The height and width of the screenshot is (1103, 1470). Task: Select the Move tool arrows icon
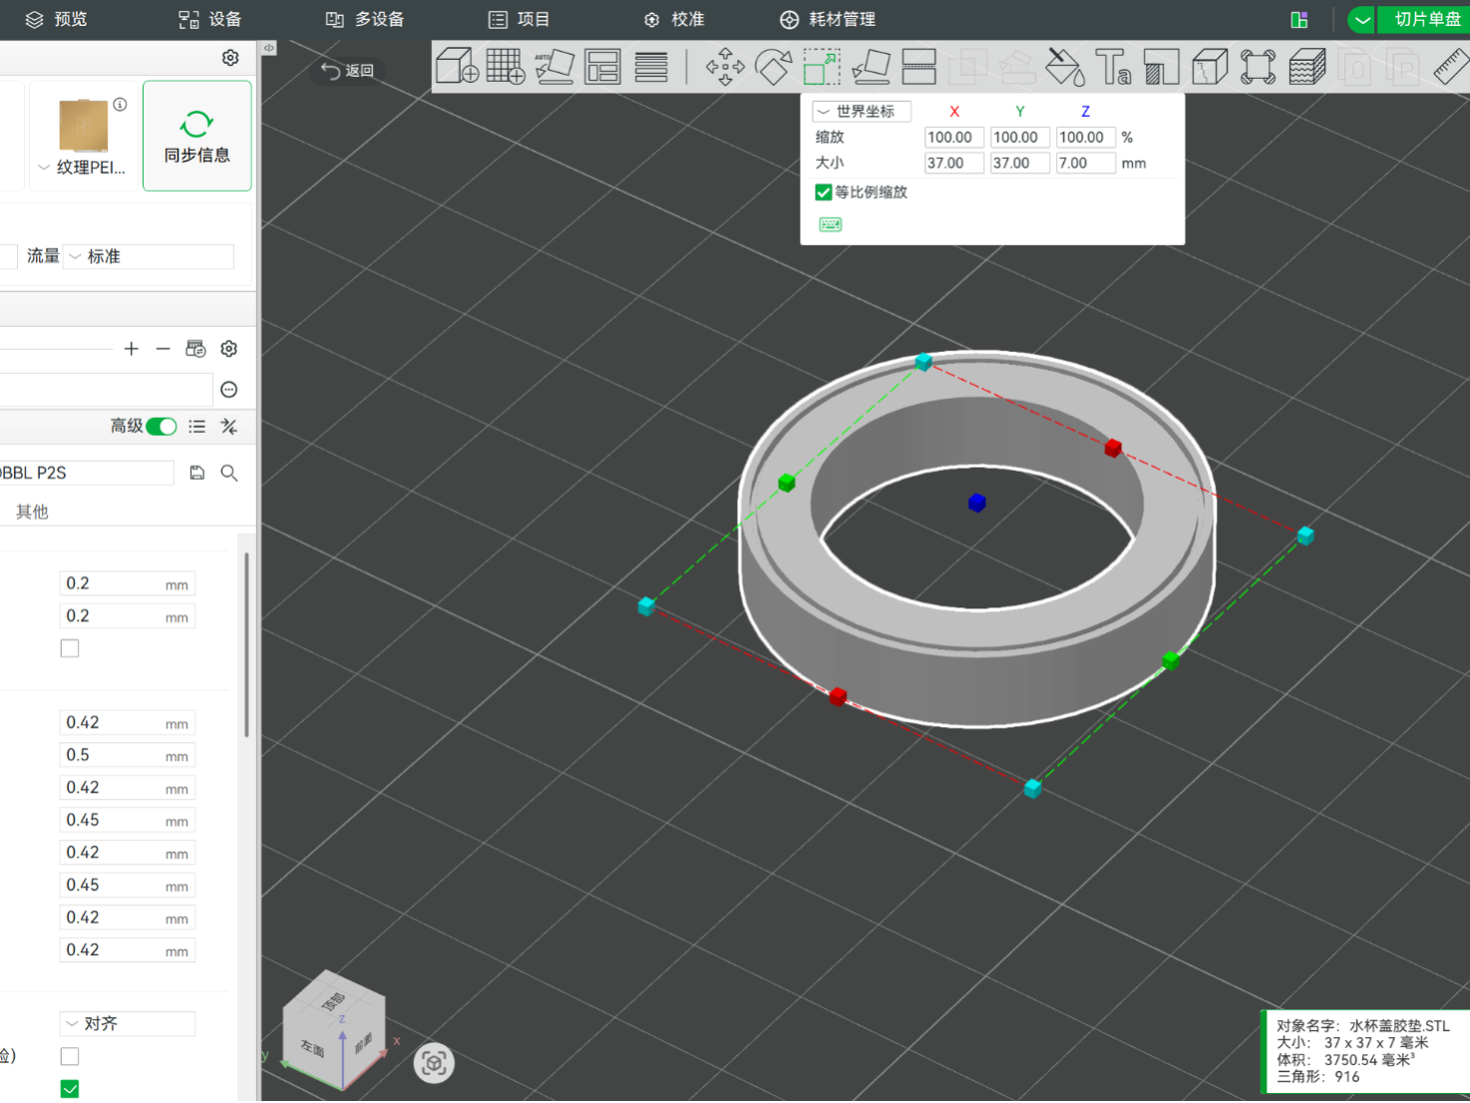(x=725, y=67)
